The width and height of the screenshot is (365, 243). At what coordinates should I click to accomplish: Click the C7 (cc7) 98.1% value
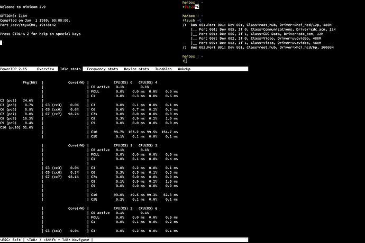pyautogui.click(x=74, y=177)
